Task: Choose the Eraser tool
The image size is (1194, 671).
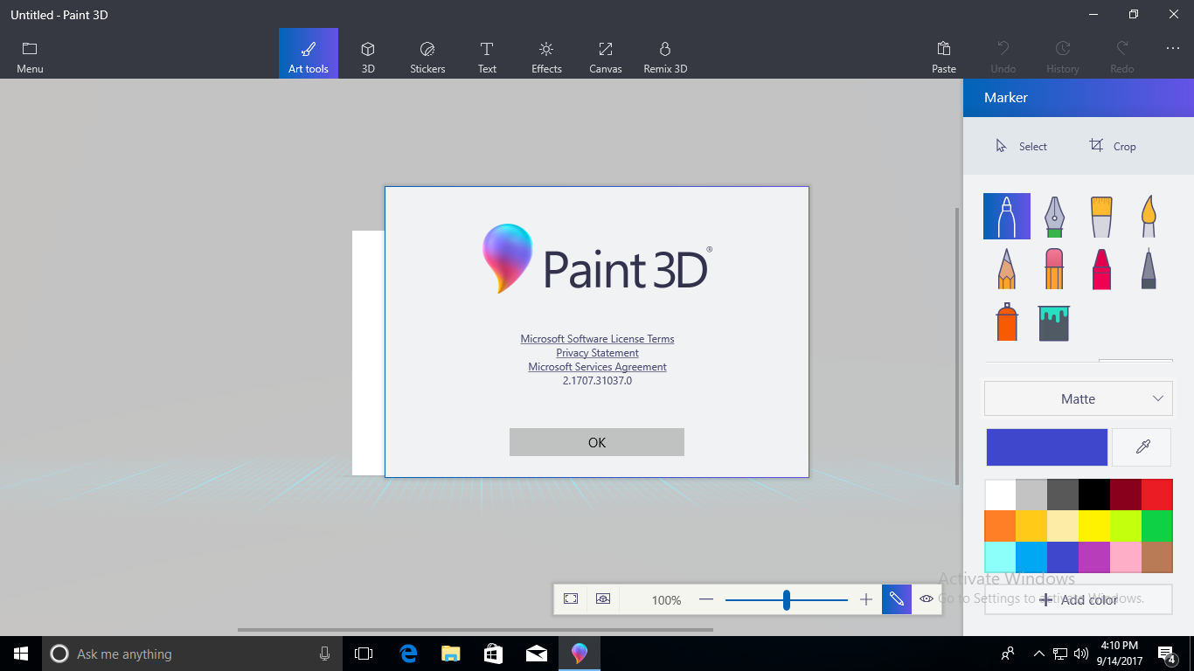Action: (1054, 268)
